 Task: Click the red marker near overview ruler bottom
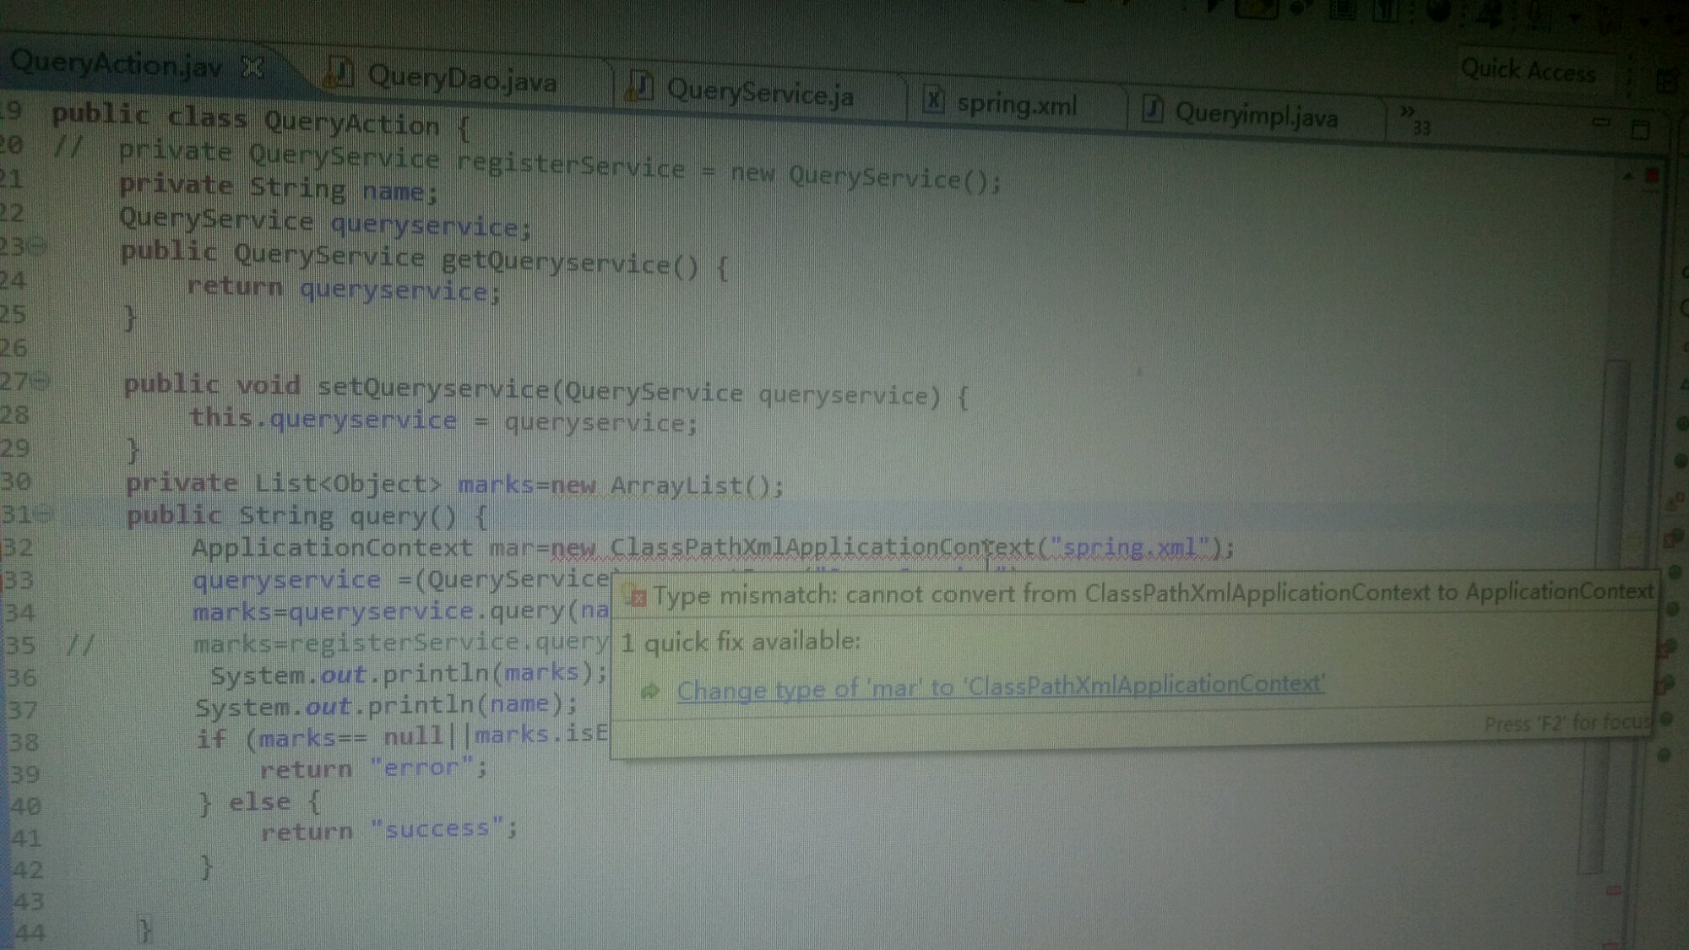pyautogui.click(x=1613, y=890)
